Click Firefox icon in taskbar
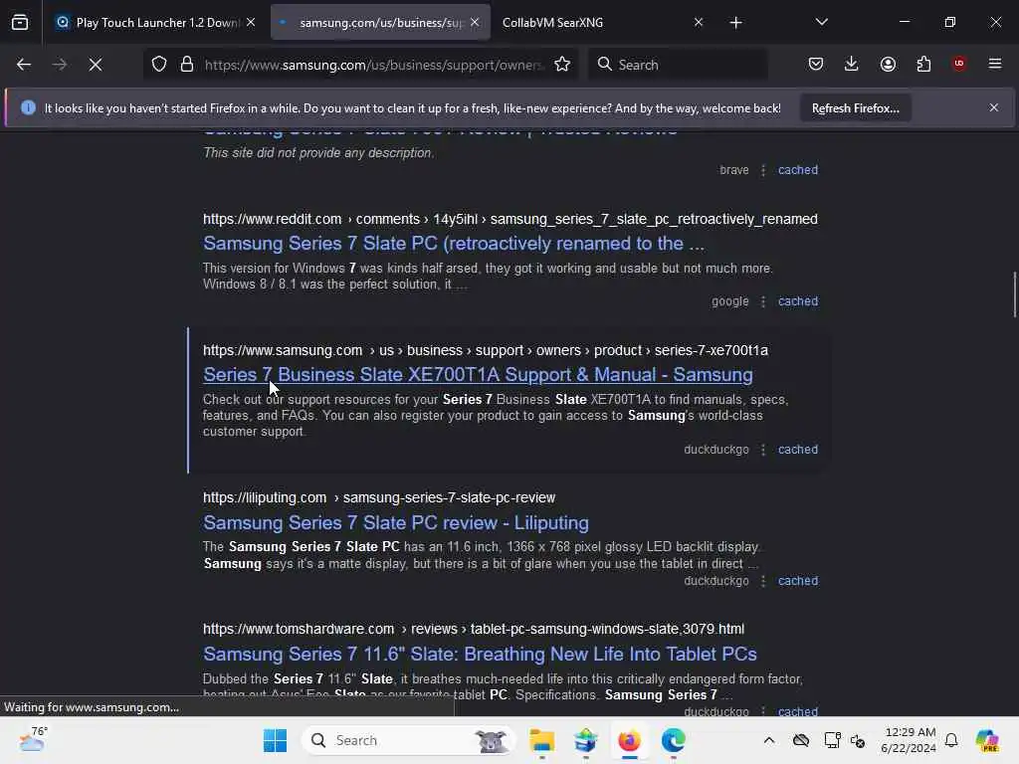This screenshot has height=764, width=1019. 629,740
